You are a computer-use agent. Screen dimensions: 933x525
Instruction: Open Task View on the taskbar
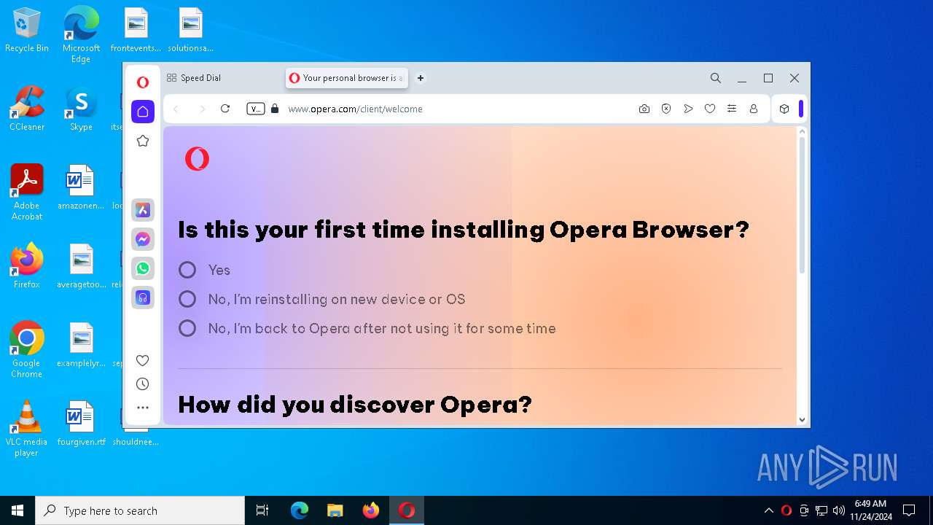coord(262,510)
